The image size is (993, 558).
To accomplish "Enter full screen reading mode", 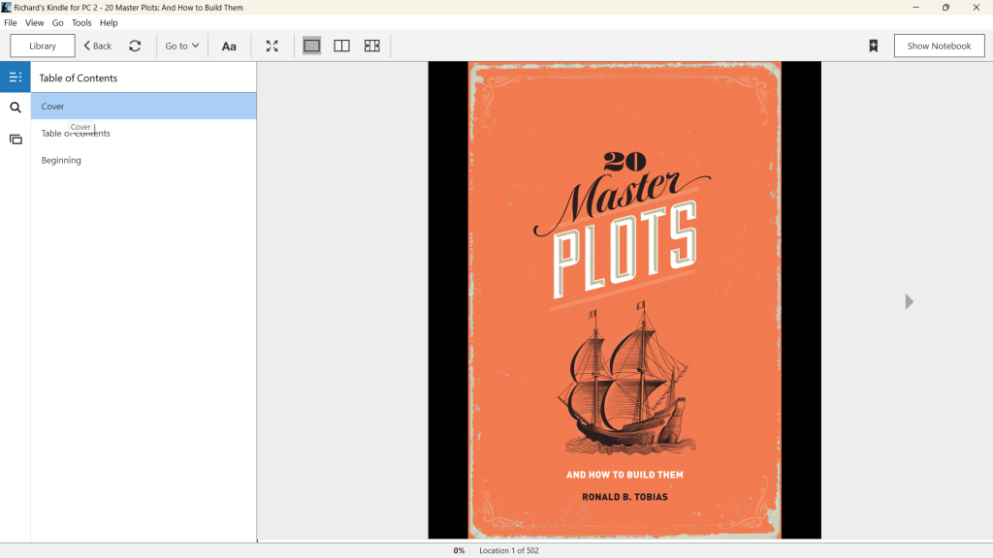I will click(x=272, y=46).
